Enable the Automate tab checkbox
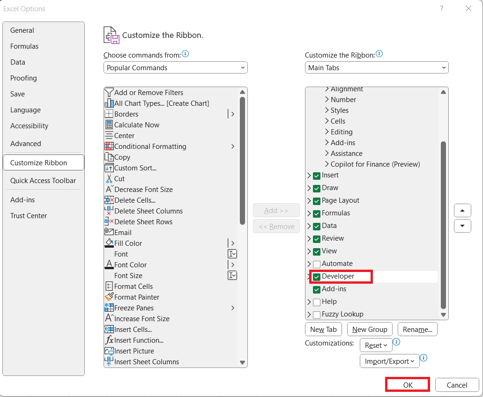483x397 pixels. pyautogui.click(x=316, y=264)
